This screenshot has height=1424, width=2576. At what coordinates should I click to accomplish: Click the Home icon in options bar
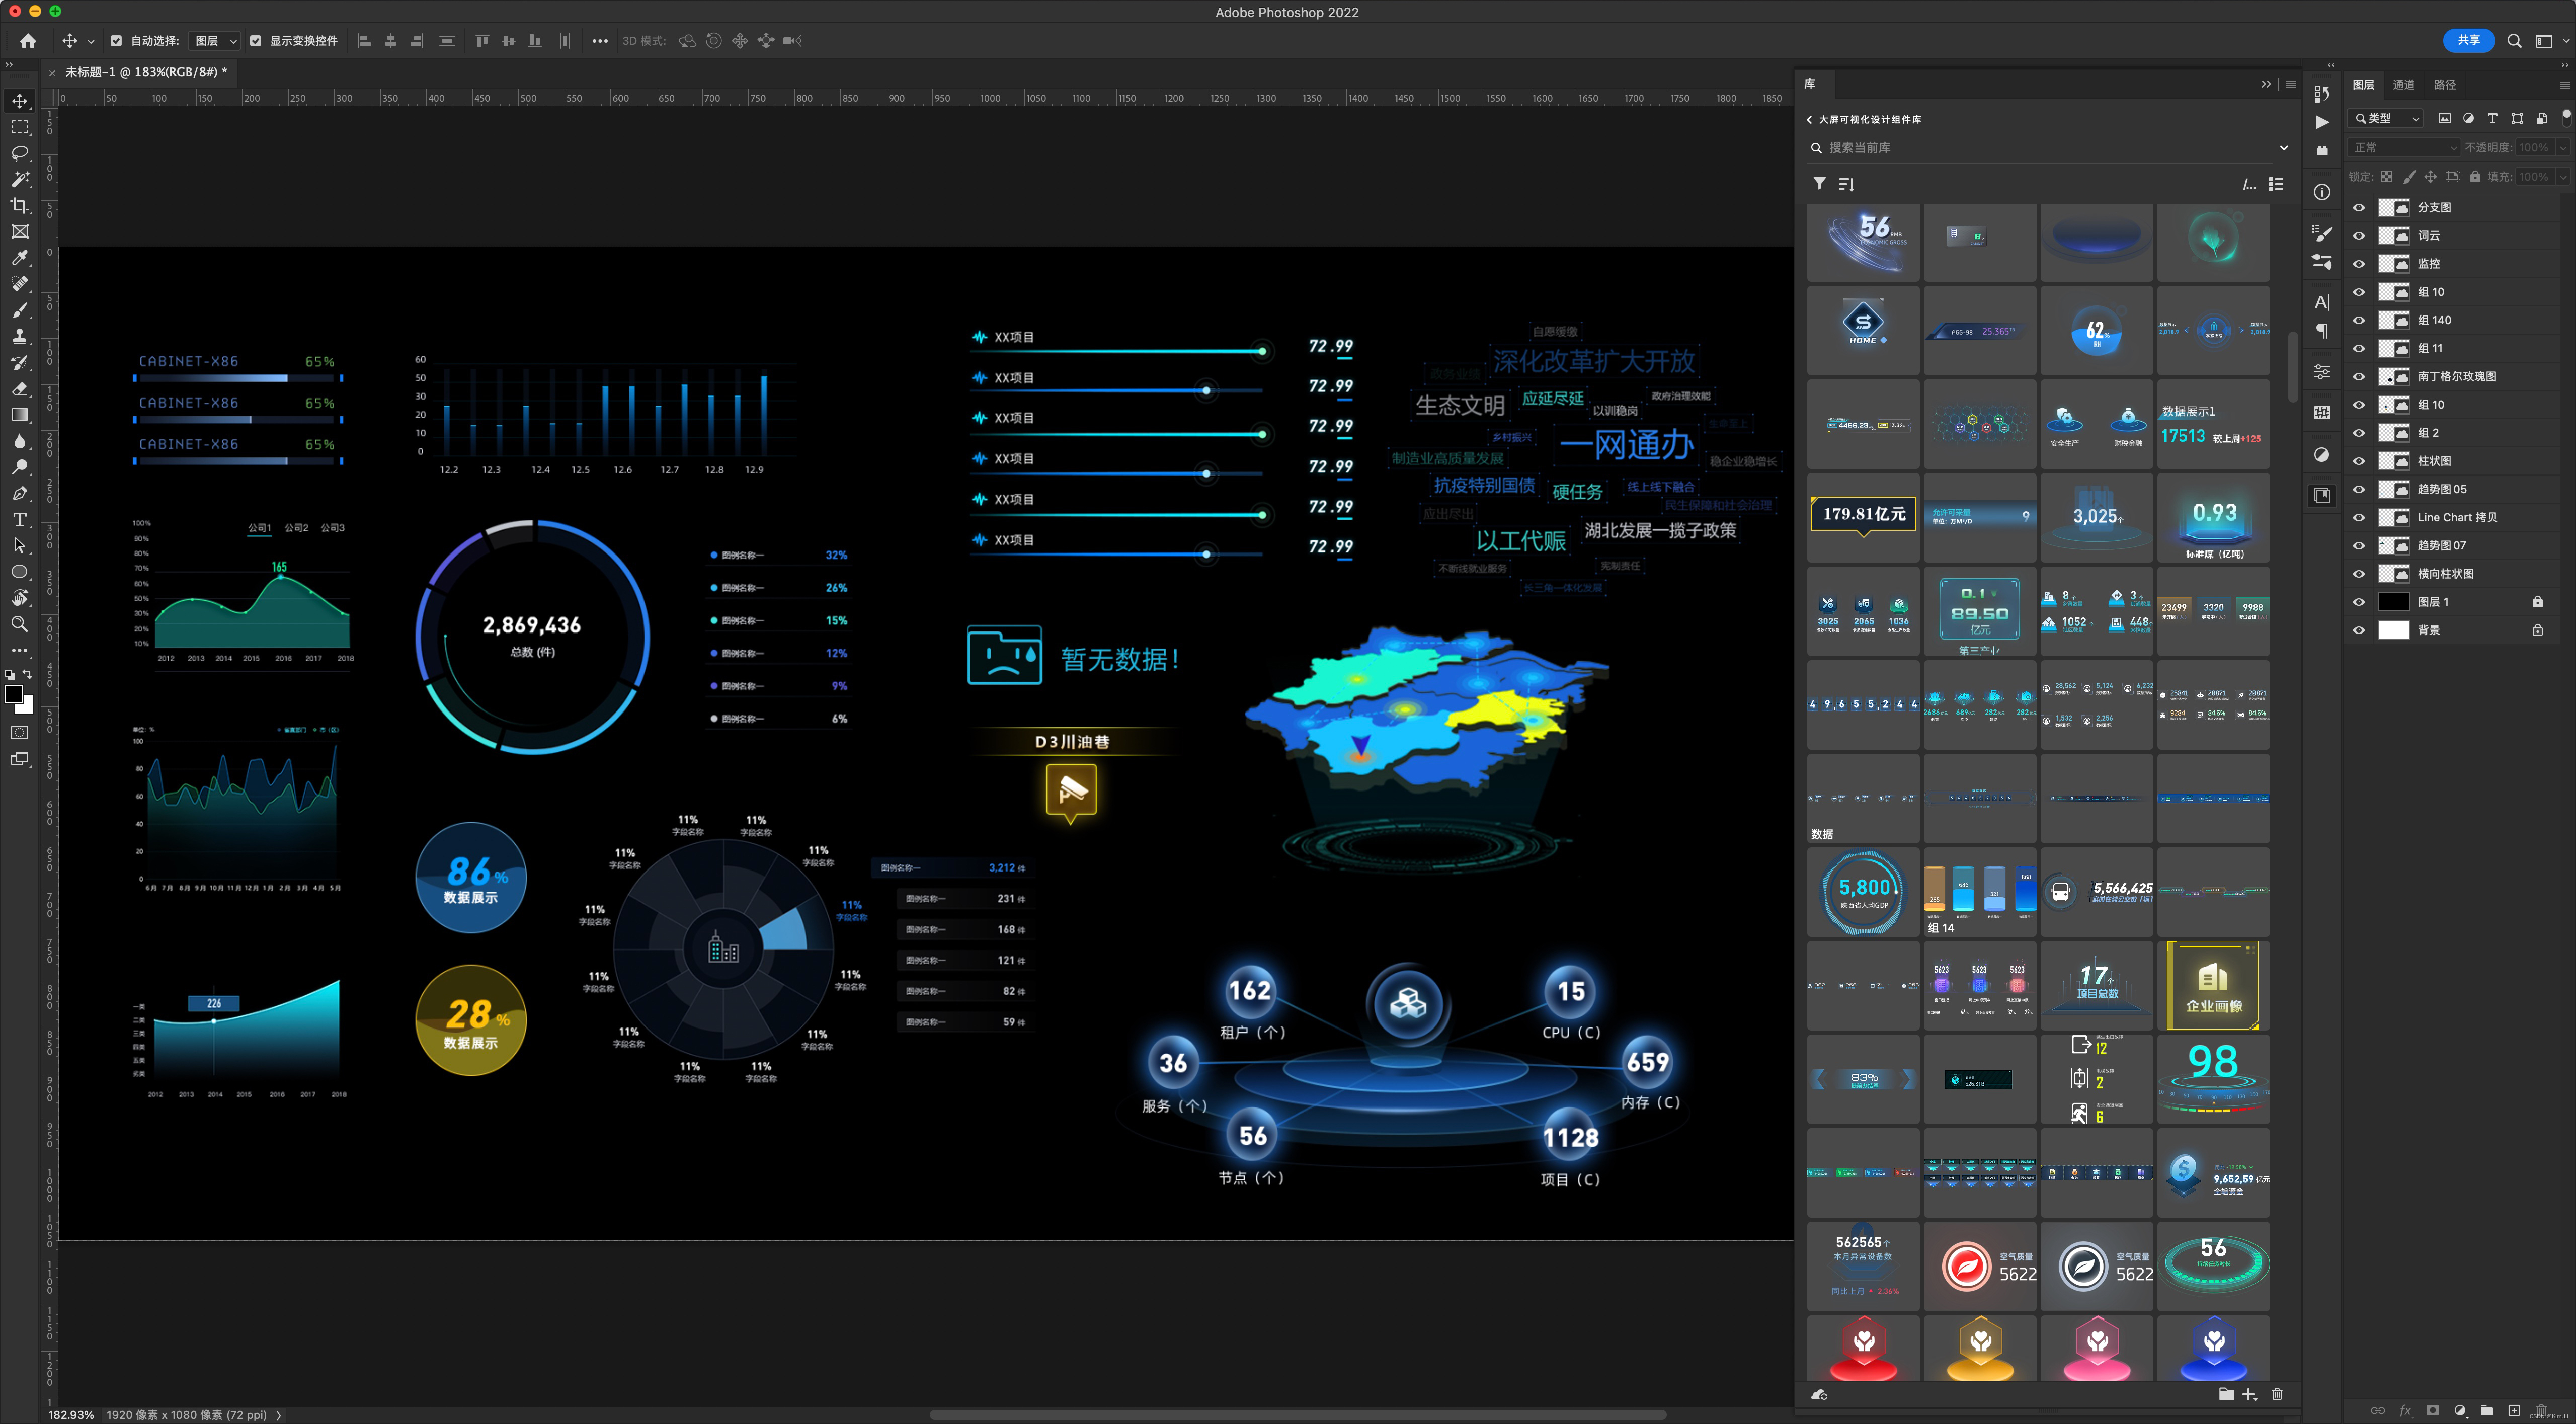(x=28, y=41)
